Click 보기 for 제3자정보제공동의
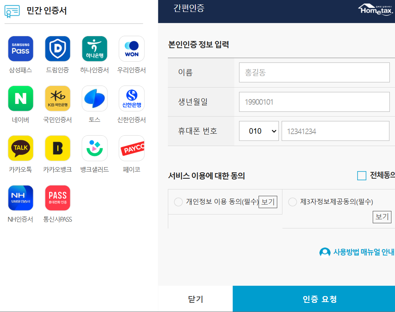 (382, 217)
